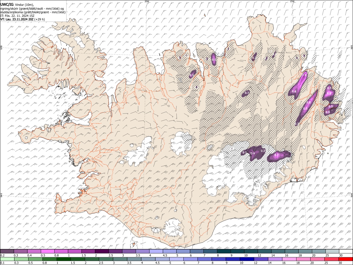Viewport: 353px width, 265px height.
Task: Select the upper legend swatch between 0.3 and 0.4
Action: pyautogui.click(x=21, y=251)
